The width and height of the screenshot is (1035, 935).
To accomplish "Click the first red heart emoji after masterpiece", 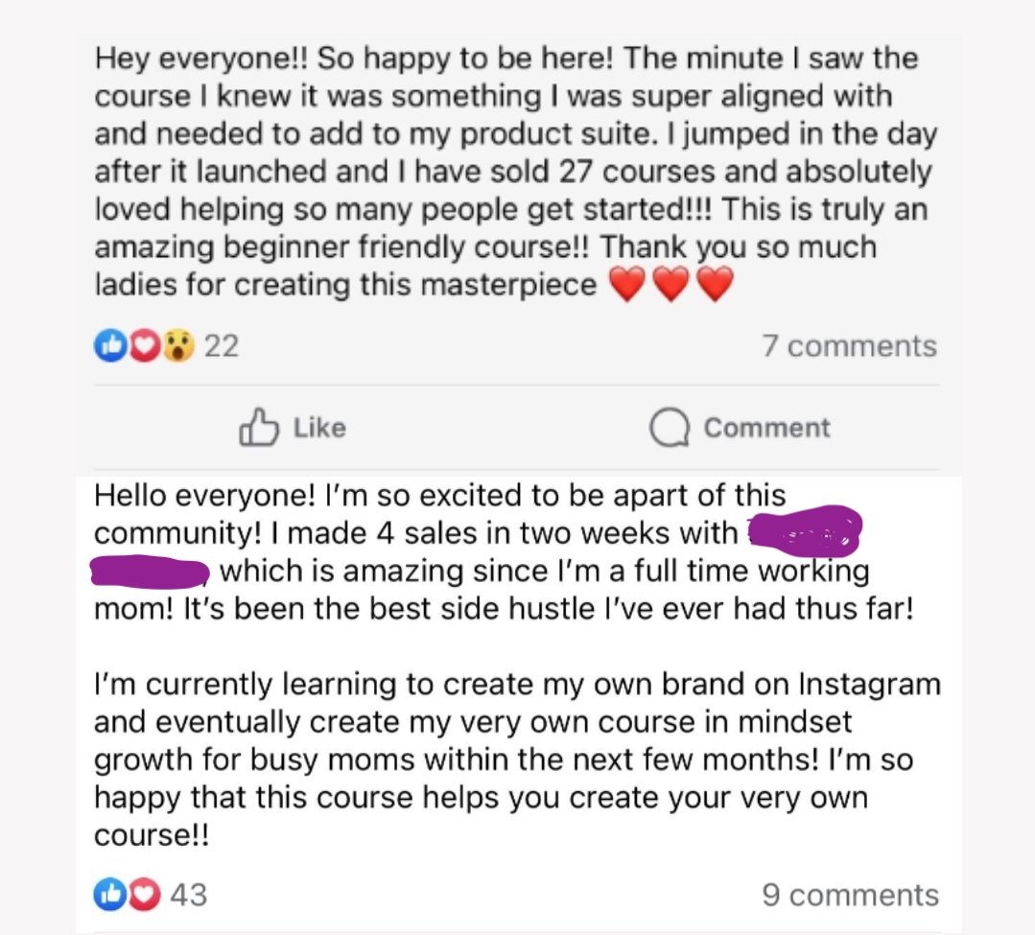I will [626, 286].
